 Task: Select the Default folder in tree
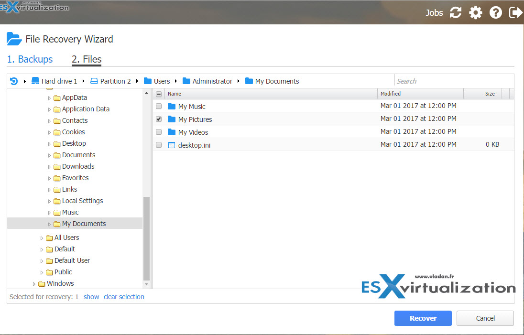[x=65, y=249]
